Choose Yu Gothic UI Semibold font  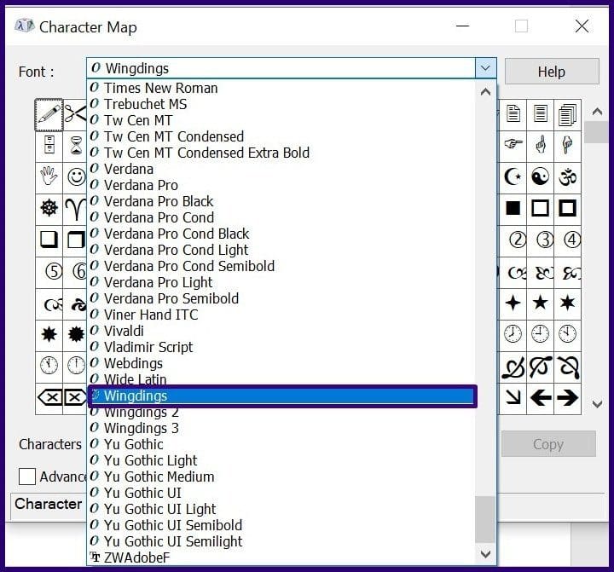(x=281, y=525)
